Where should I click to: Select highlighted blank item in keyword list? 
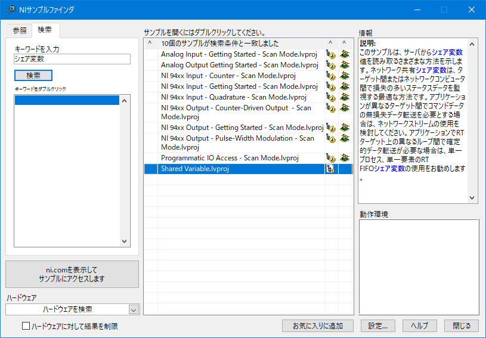(x=67, y=100)
